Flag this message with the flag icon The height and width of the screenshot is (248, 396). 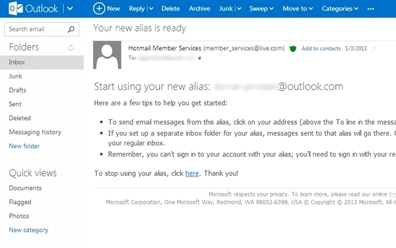point(375,48)
